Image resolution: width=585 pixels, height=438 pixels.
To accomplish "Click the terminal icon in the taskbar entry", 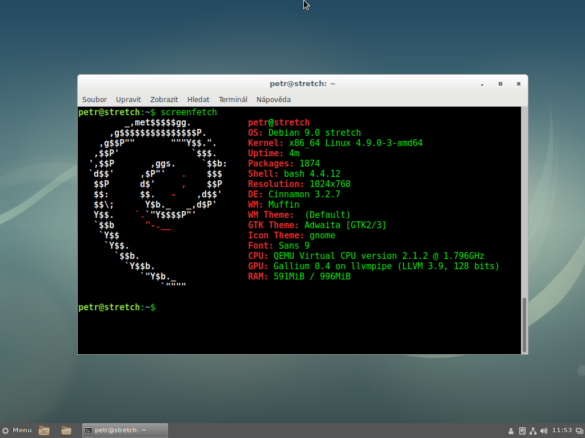I will (89, 430).
